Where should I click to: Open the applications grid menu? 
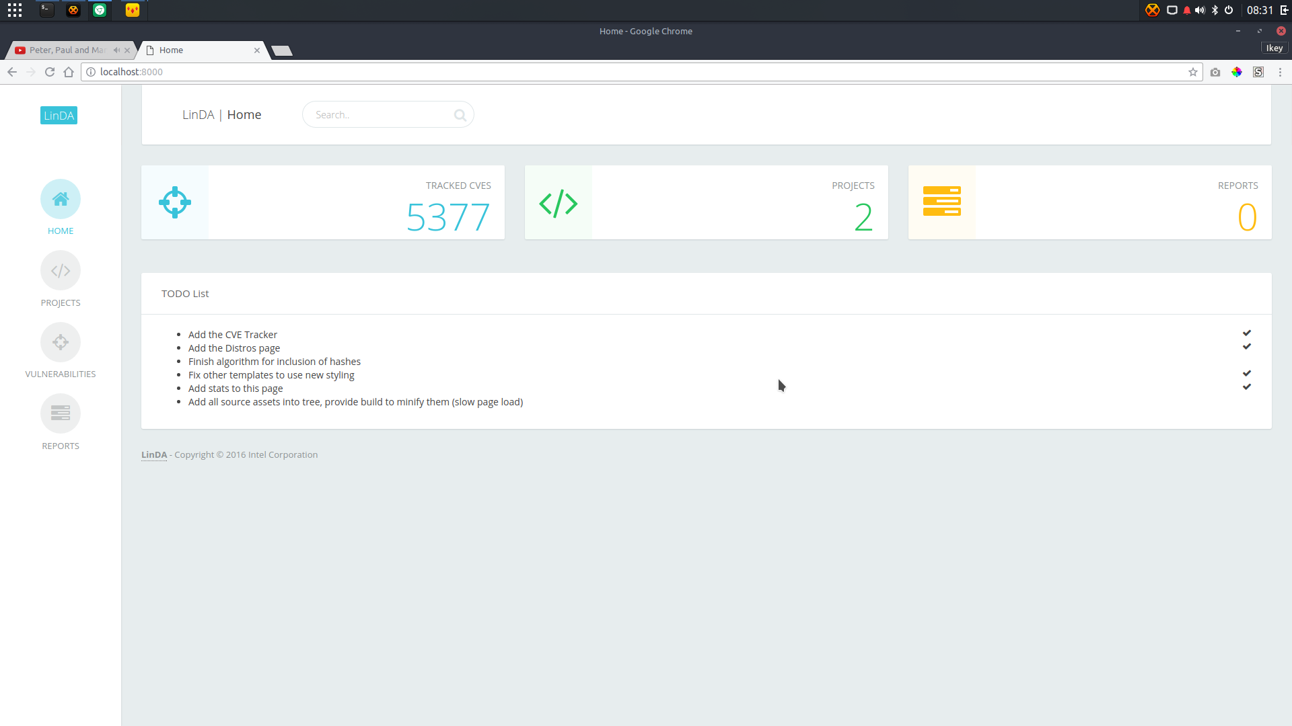click(x=15, y=10)
